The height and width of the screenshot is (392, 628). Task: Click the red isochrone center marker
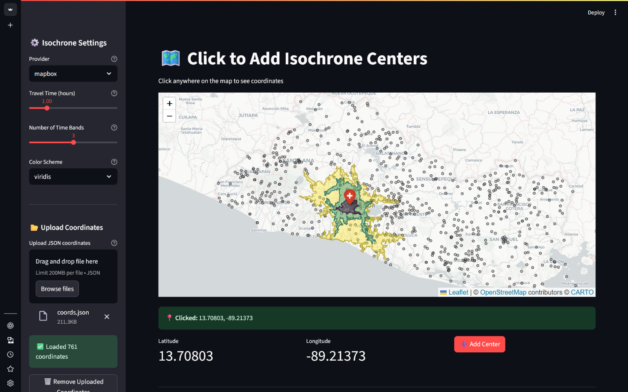[x=349, y=195]
